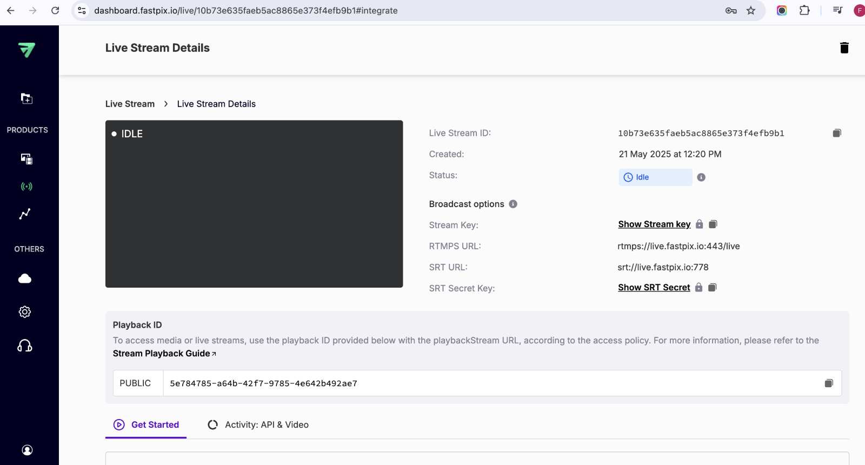Open the support headset icon

coord(25,346)
